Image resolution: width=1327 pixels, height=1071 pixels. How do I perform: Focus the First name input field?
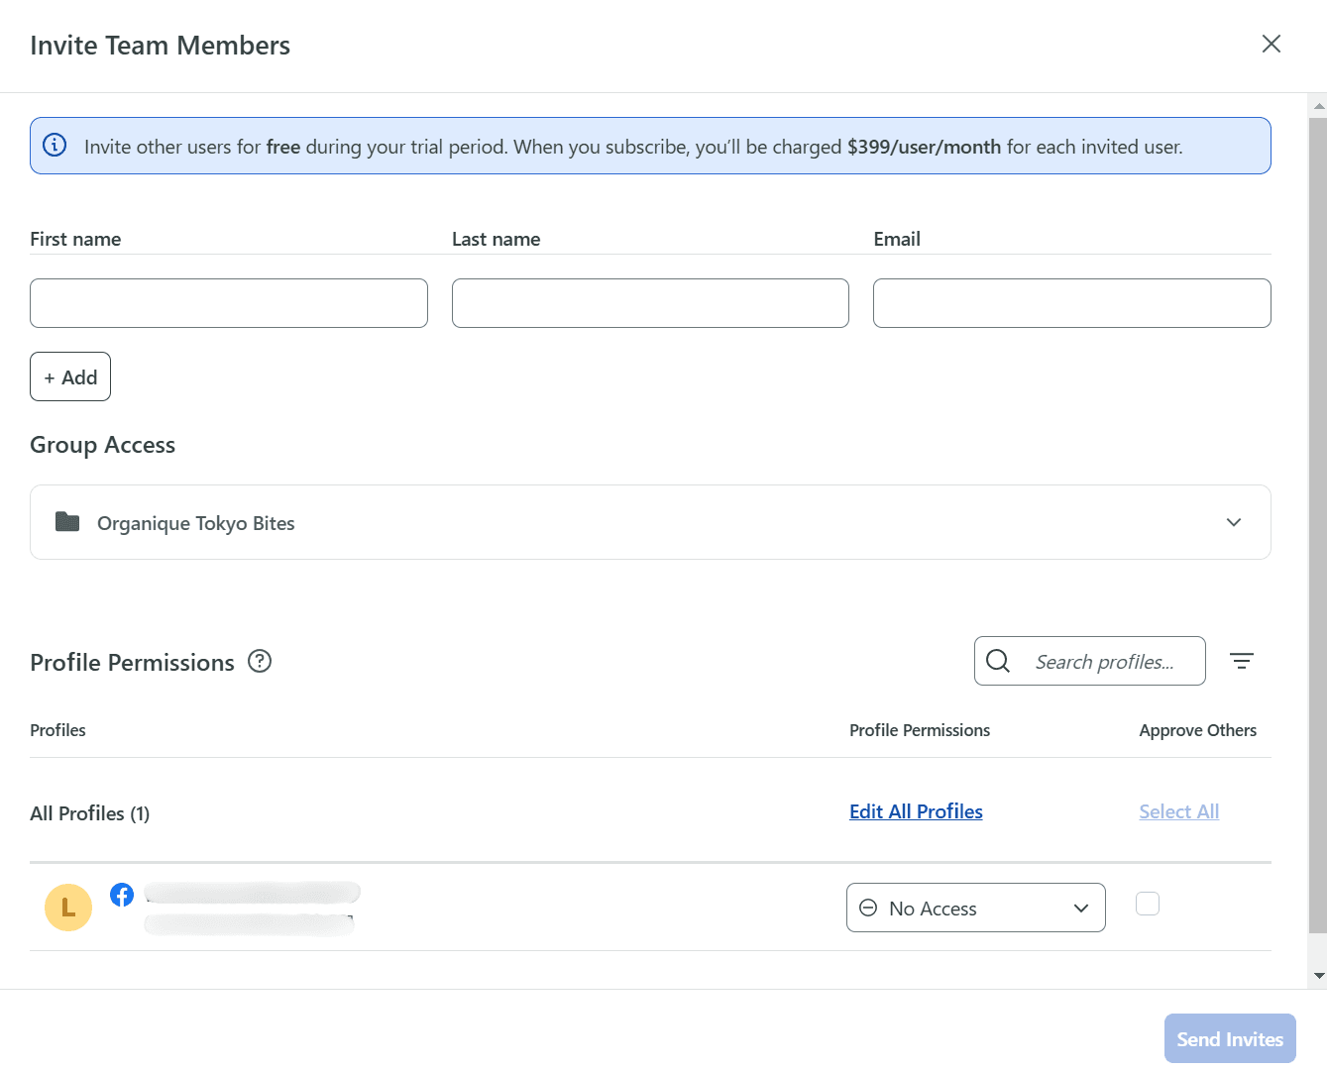point(229,303)
